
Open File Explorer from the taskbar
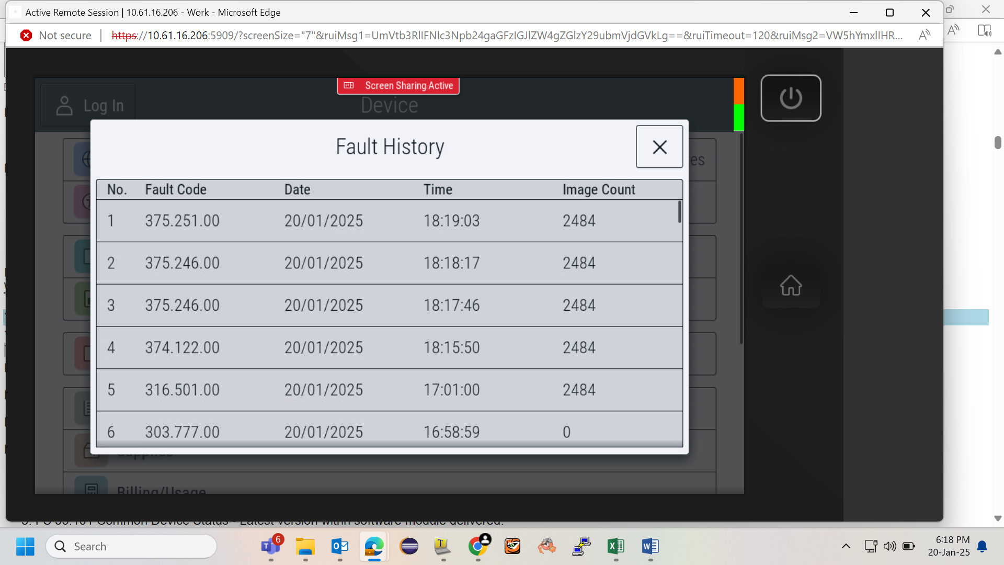click(305, 547)
